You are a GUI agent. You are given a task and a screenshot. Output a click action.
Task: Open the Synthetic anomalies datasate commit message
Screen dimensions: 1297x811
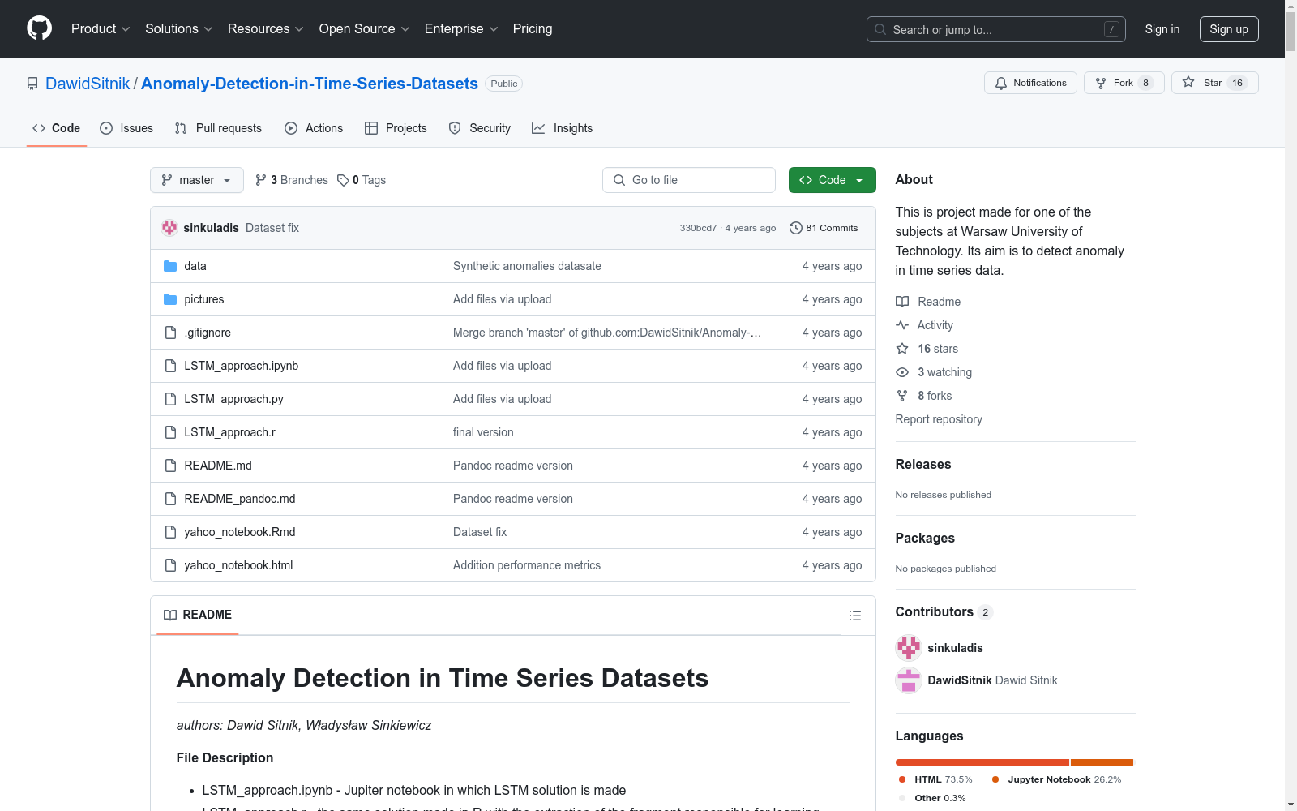(x=527, y=266)
